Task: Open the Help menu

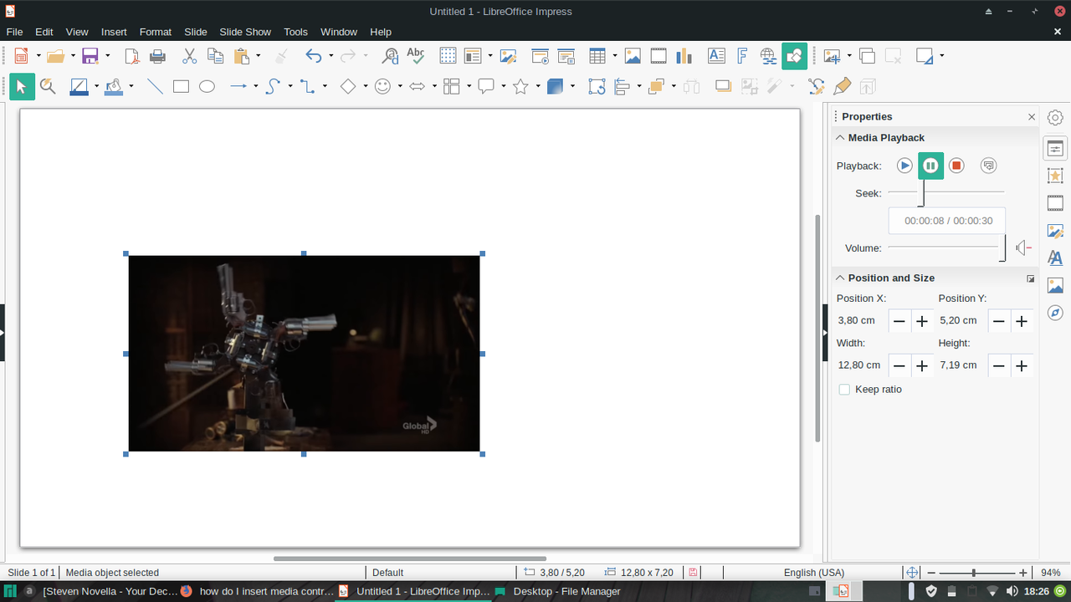Action: coord(381,32)
